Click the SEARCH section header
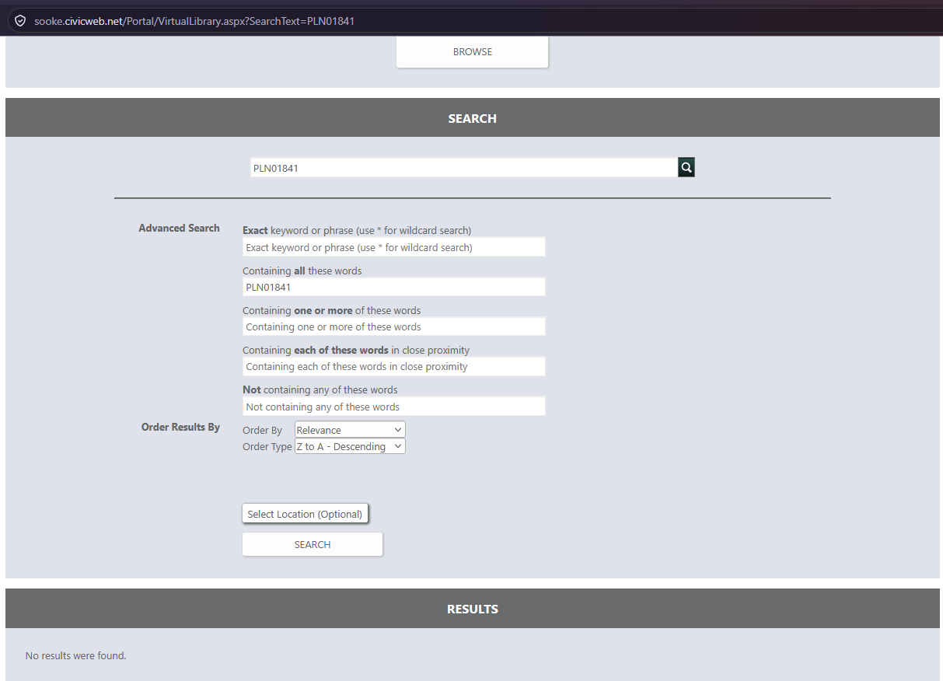943x681 pixels. [x=473, y=118]
